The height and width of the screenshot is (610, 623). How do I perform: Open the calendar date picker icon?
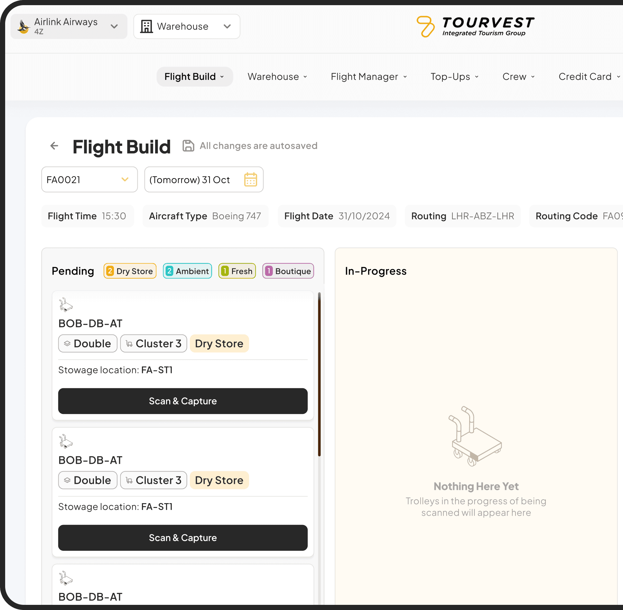pos(250,180)
